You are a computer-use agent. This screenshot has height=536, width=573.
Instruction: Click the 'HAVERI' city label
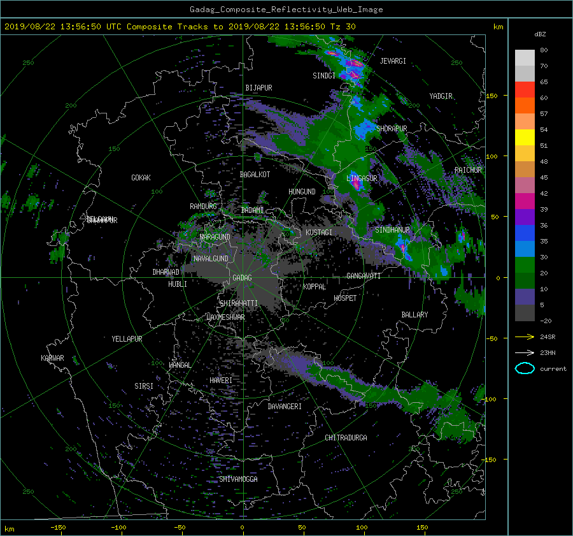coord(221,380)
